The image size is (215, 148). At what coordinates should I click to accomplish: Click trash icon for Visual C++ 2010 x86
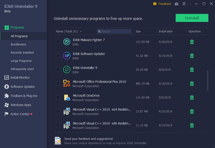[x=192, y=125]
